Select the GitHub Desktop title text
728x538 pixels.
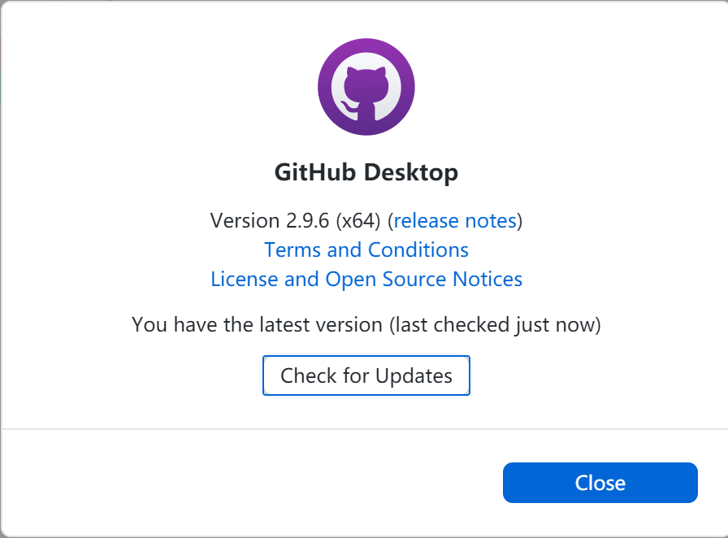(x=366, y=172)
